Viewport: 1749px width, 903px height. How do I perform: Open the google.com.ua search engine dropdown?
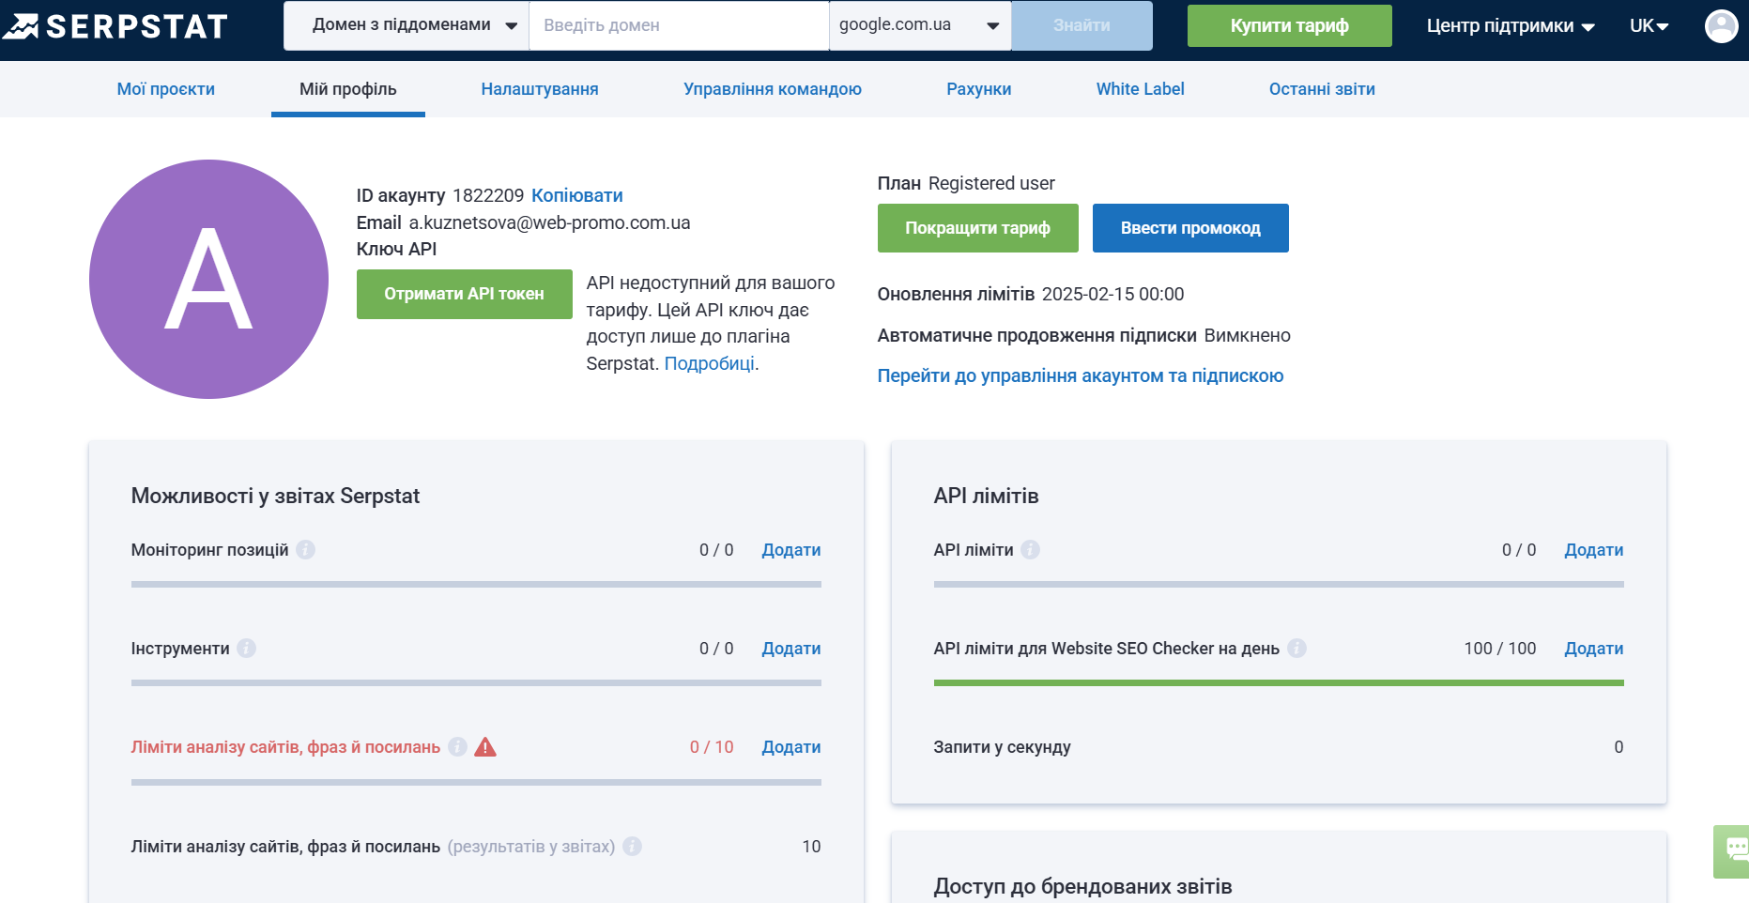click(x=920, y=25)
